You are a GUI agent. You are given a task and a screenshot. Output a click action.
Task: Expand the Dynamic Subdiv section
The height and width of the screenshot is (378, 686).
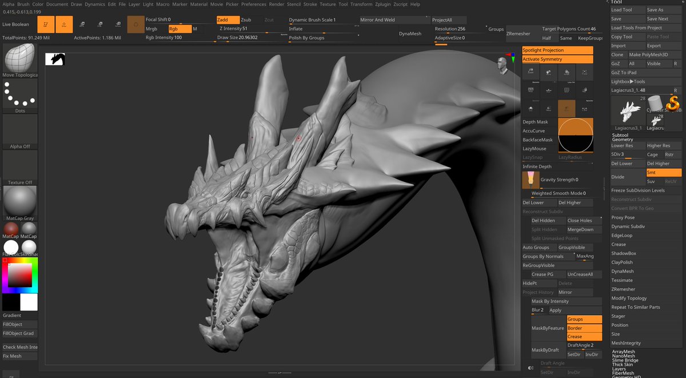[628, 226]
